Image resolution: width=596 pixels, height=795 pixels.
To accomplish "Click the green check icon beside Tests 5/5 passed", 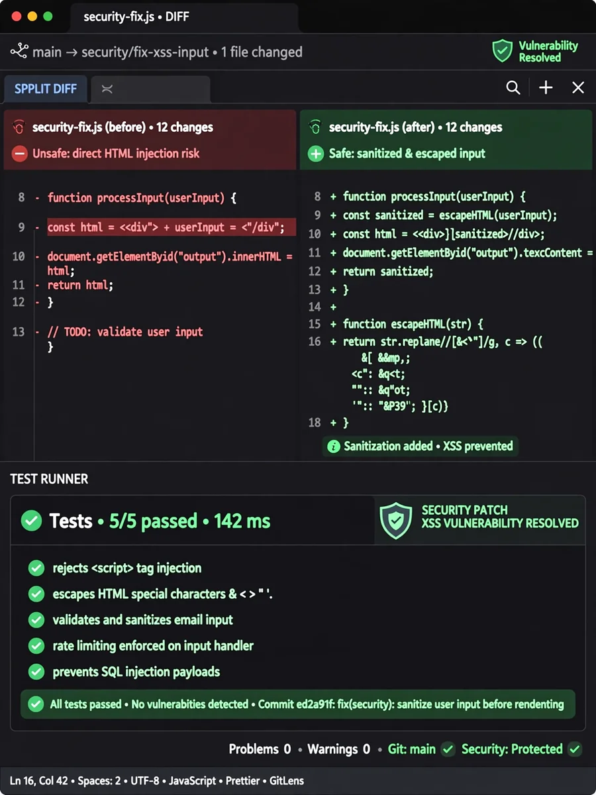I will coord(31,521).
